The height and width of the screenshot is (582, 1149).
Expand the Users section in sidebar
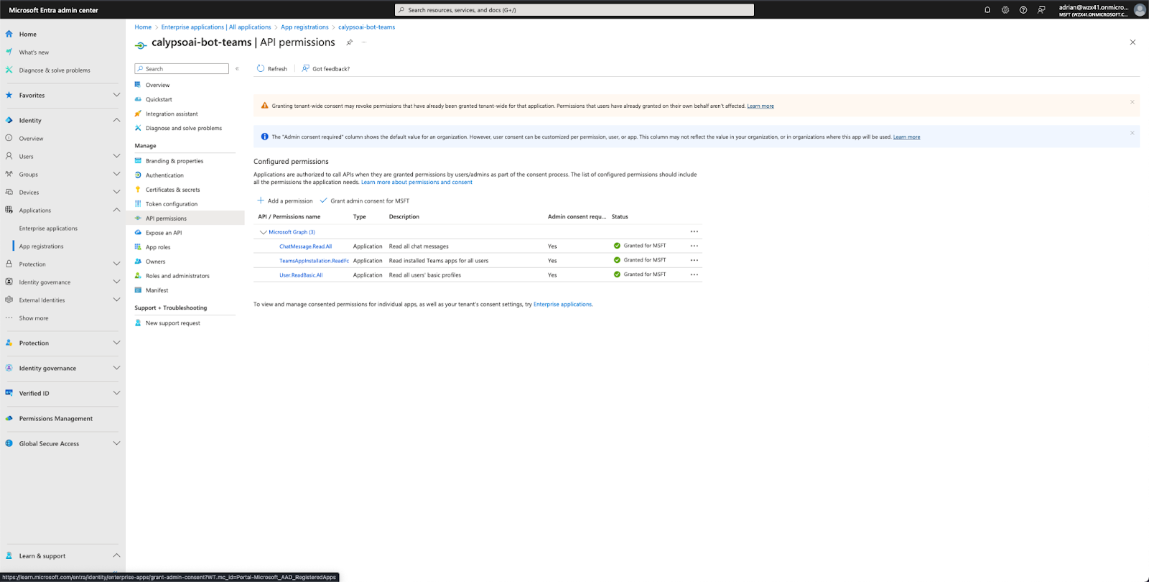116,156
